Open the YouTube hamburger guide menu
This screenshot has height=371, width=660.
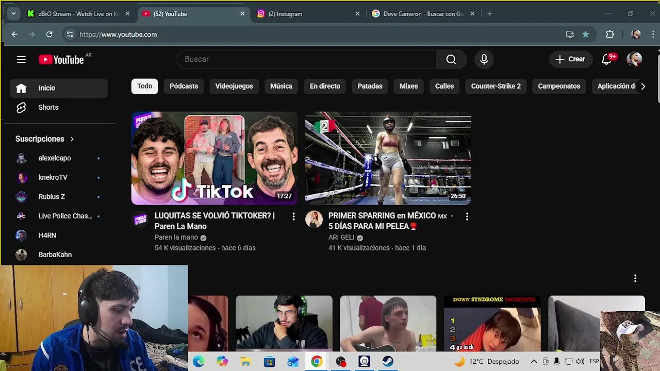tap(21, 59)
